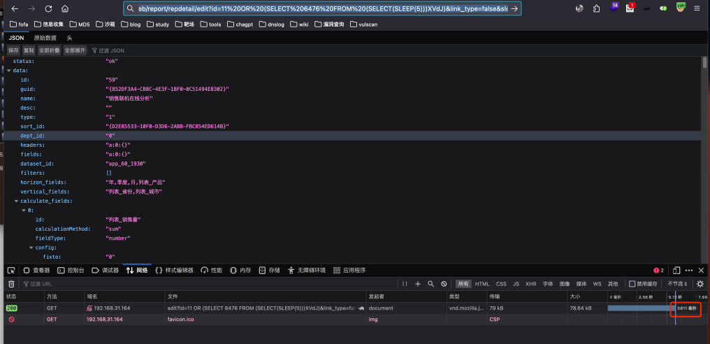Screen dimensions: 710x344
Task: Filter requests by HTML
Action: click(482, 284)
